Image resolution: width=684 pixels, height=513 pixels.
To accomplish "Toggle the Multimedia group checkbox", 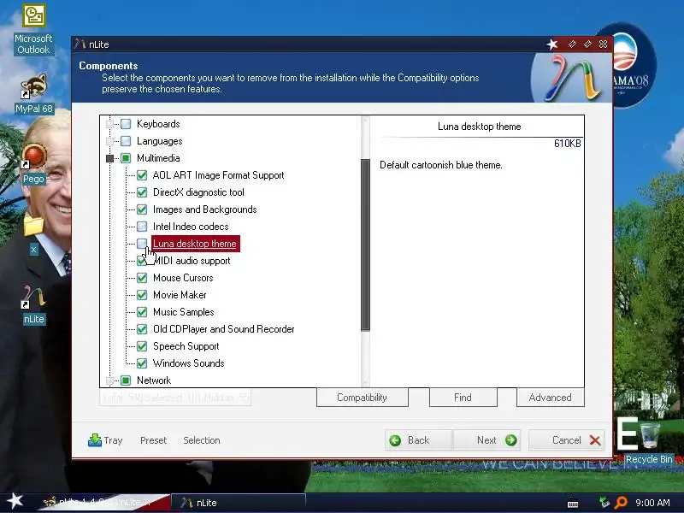I will click(x=126, y=158).
